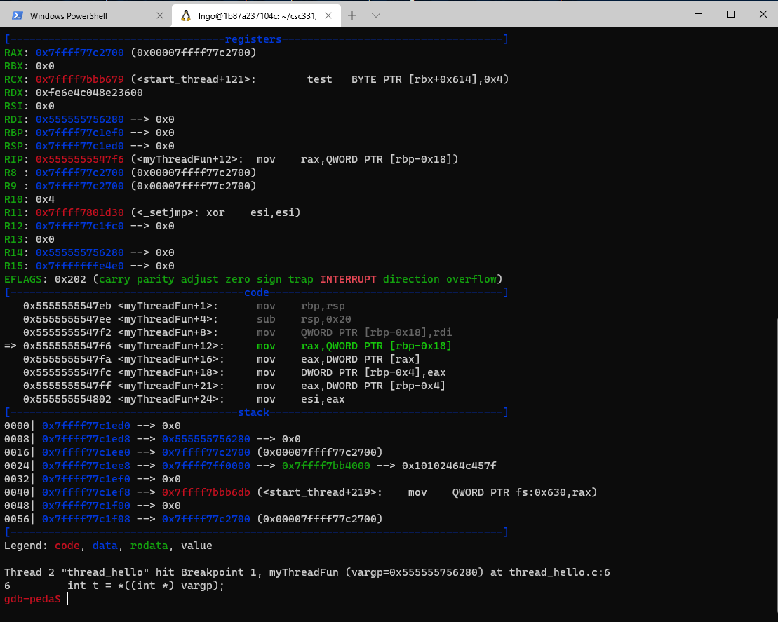This screenshot has height=622, width=778.
Task: Click the myThreadFun+1 instruction line
Action: point(184,306)
